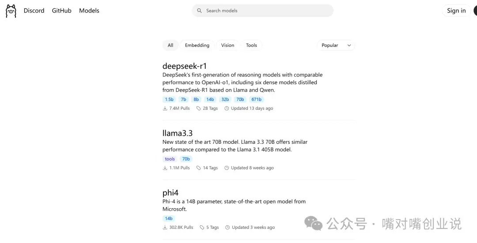Select the Vision filter
Image resolution: width=477 pixels, height=243 pixels.
click(227, 45)
